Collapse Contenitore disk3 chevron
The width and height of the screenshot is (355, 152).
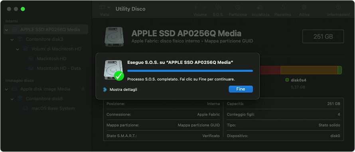pyautogui.click(x=12, y=39)
